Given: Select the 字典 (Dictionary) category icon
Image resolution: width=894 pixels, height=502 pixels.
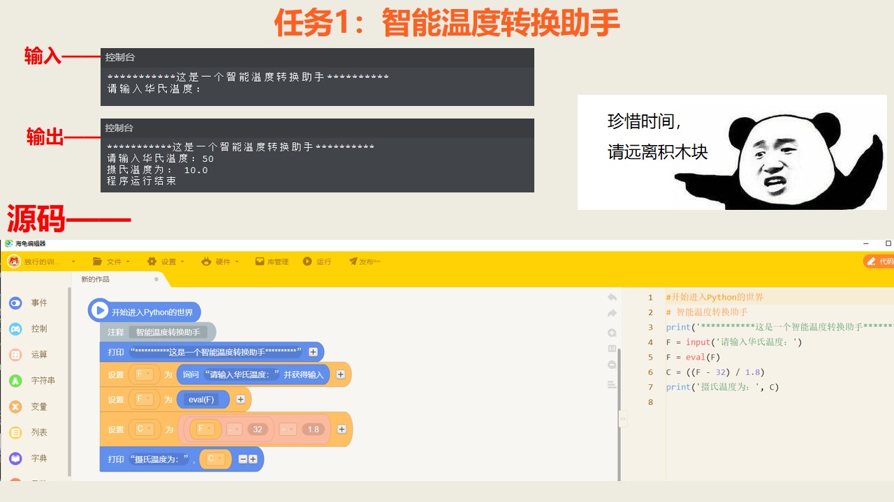Looking at the screenshot, I should pos(15,458).
